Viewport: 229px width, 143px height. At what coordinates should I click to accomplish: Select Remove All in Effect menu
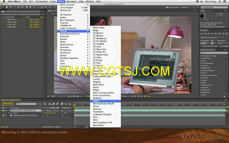click(74, 10)
